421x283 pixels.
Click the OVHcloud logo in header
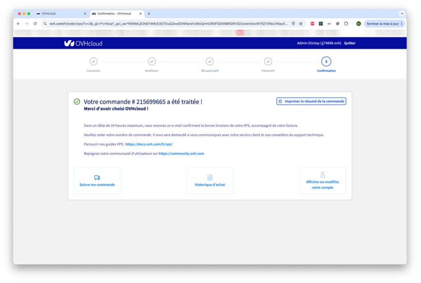click(83, 43)
